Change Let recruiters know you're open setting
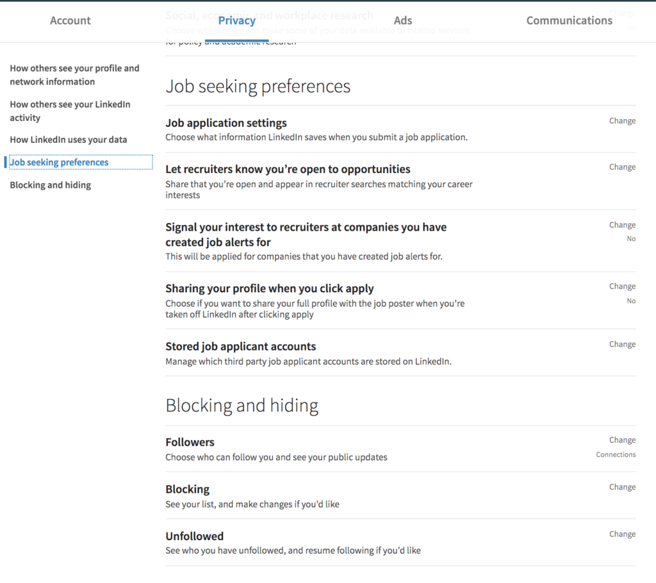 click(622, 167)
